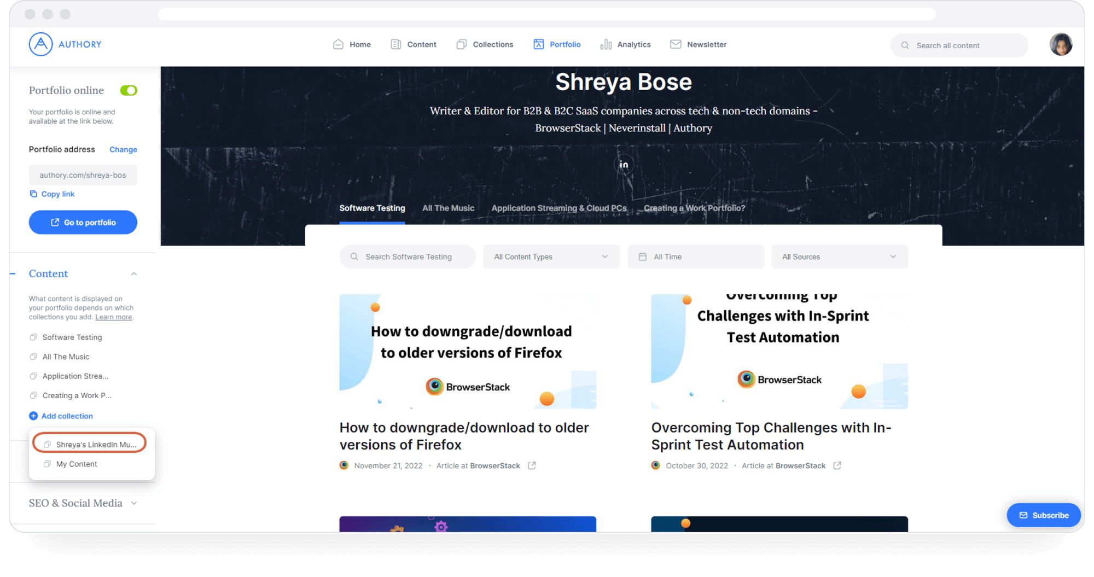Viewport: 1094px width, 577px height.
Task: Open external link icon for Firefox article
Action: (x=532, y=466)
